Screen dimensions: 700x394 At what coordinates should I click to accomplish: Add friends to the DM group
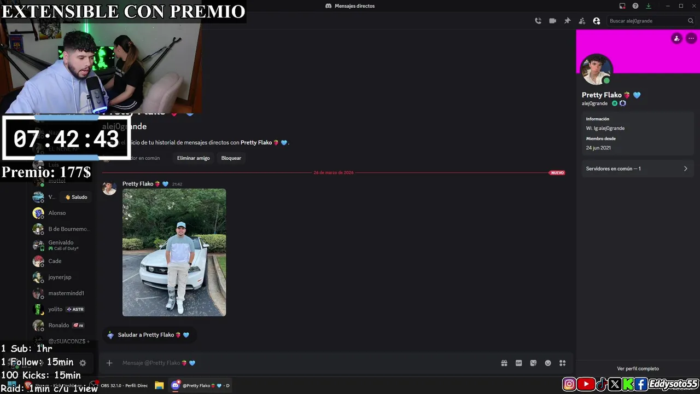coord(582,21)
